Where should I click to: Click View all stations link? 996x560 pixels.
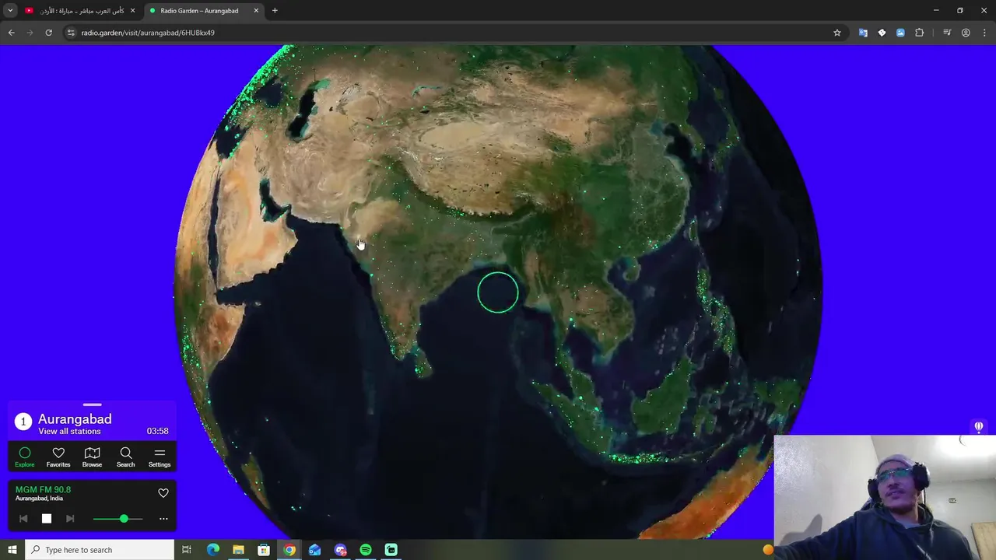click(x=69, y=431)
